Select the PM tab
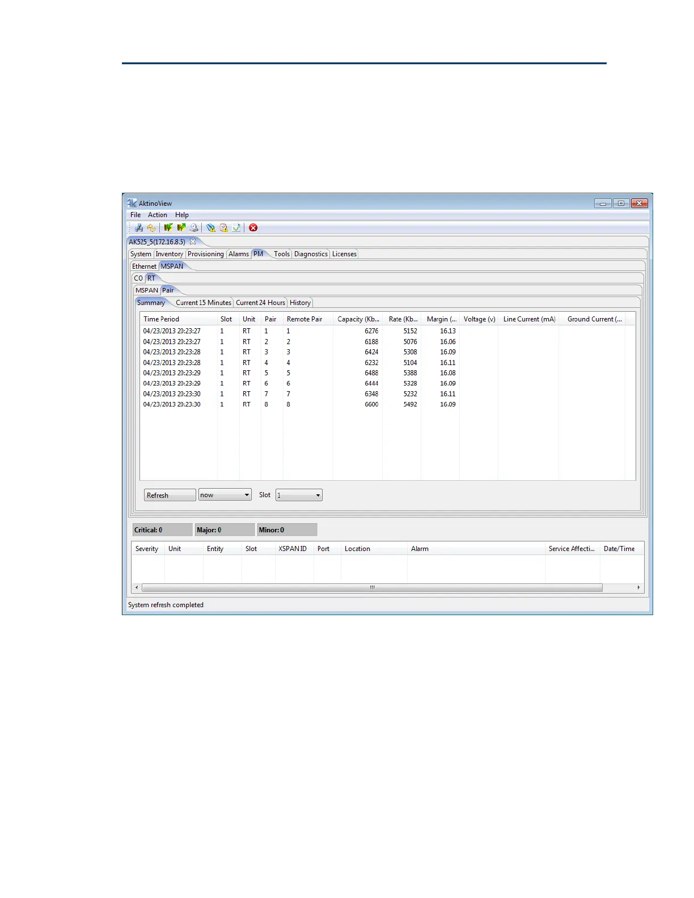Screen dimensions: 694x898 coord(259,254)
